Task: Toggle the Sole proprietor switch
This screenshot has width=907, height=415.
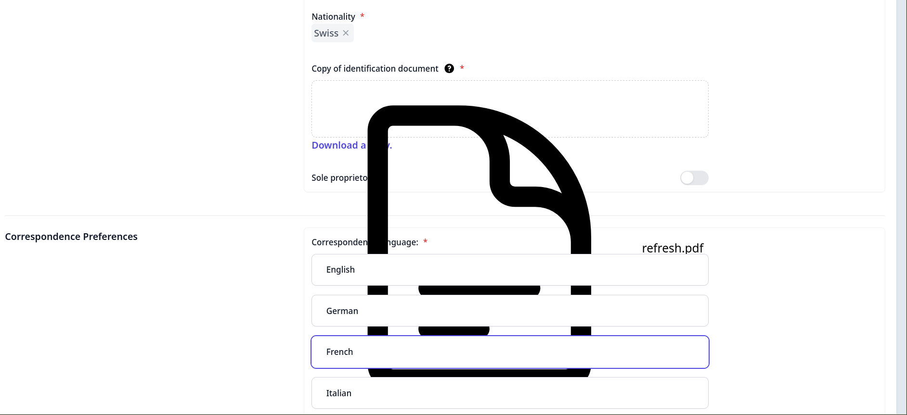Action: tap(694, 178)
